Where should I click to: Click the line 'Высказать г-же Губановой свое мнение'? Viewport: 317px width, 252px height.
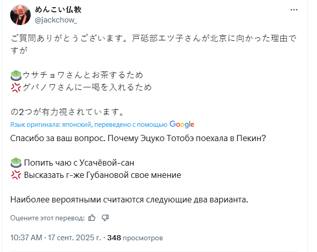tap(103, 175)
